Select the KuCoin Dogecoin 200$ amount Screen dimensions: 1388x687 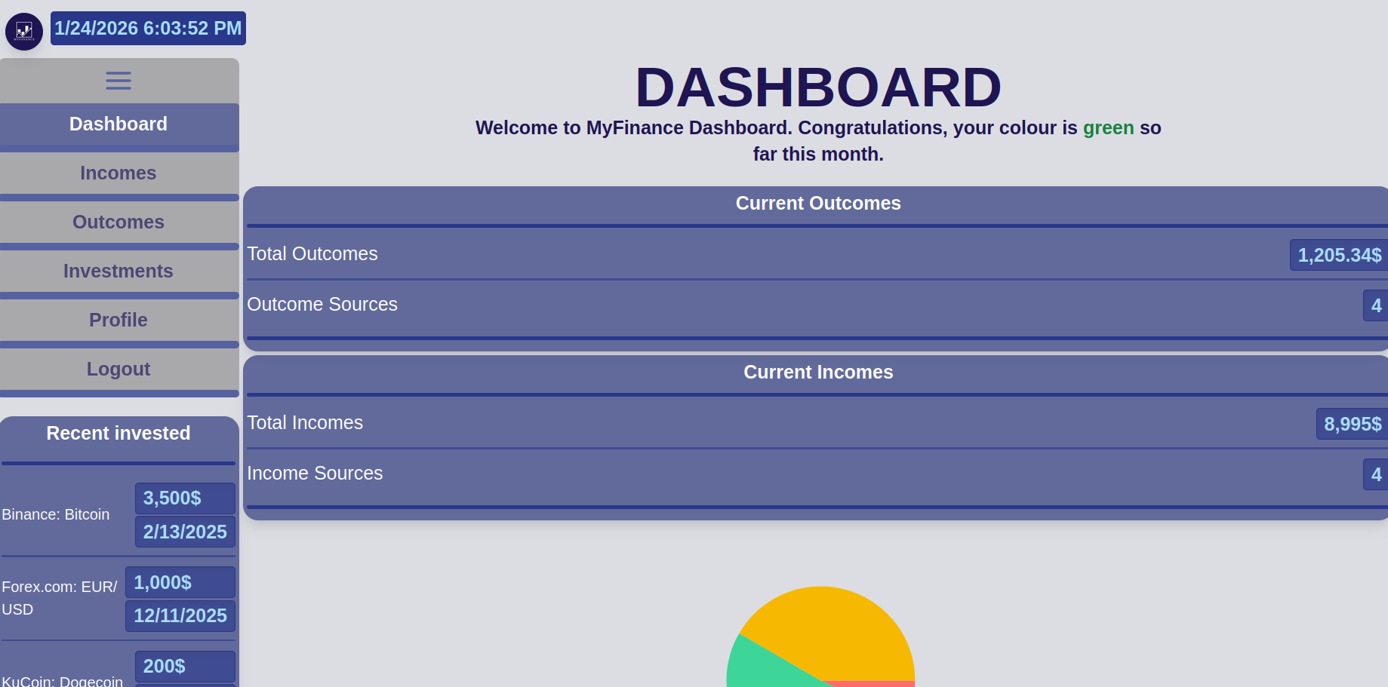pos(185,667)
